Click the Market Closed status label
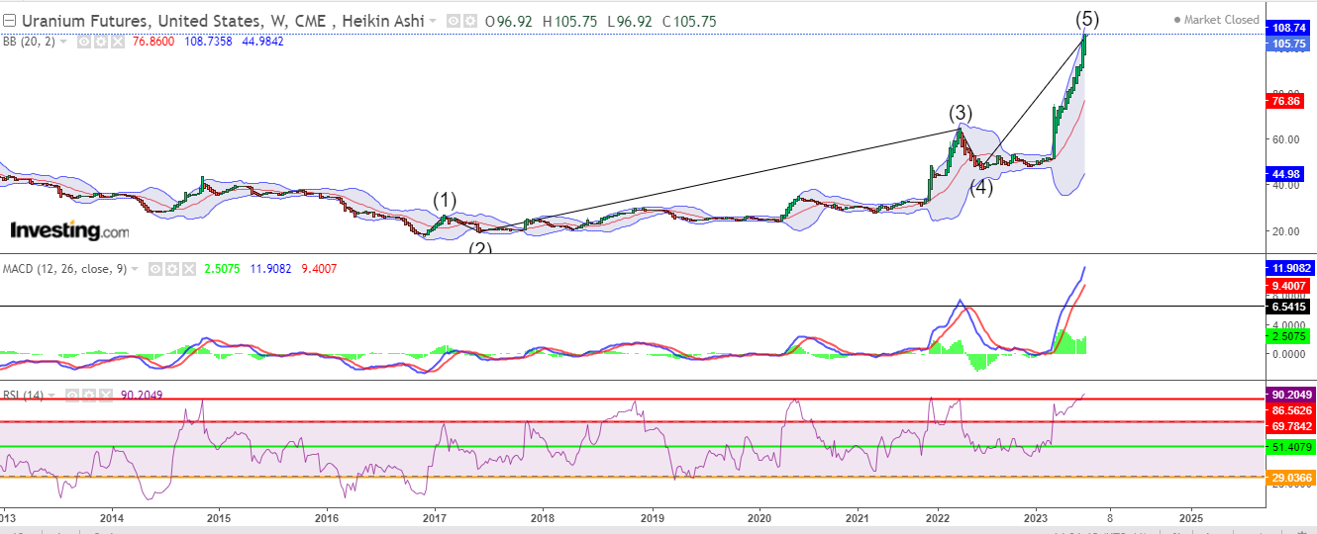The image size is (1317, 534). [x=1216, y=20]
